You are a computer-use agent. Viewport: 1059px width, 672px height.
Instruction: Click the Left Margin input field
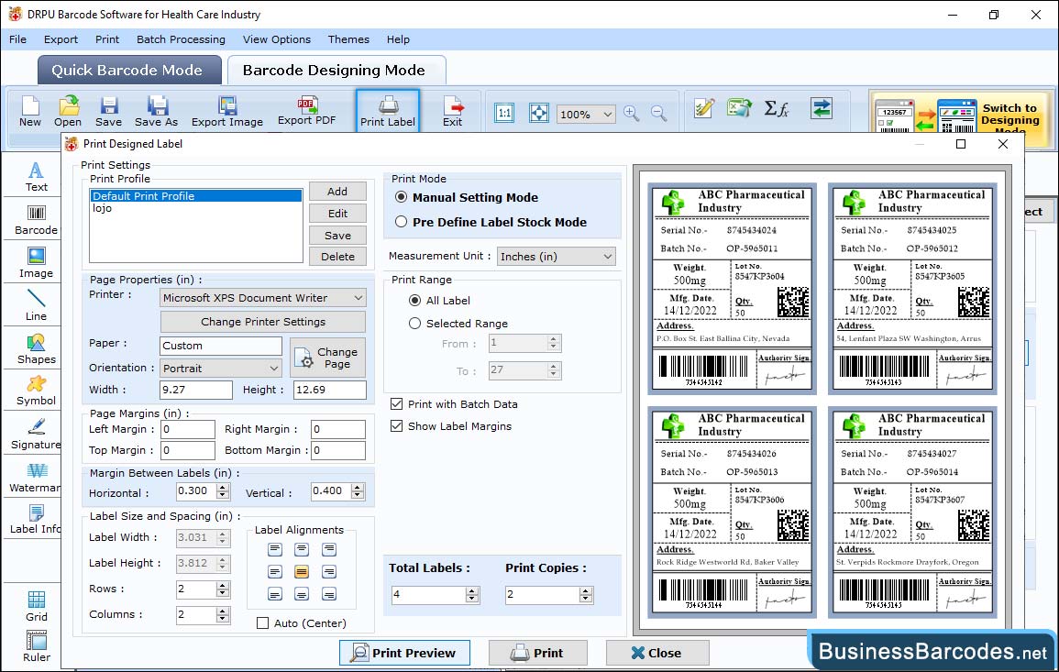[x=188, y=429]
